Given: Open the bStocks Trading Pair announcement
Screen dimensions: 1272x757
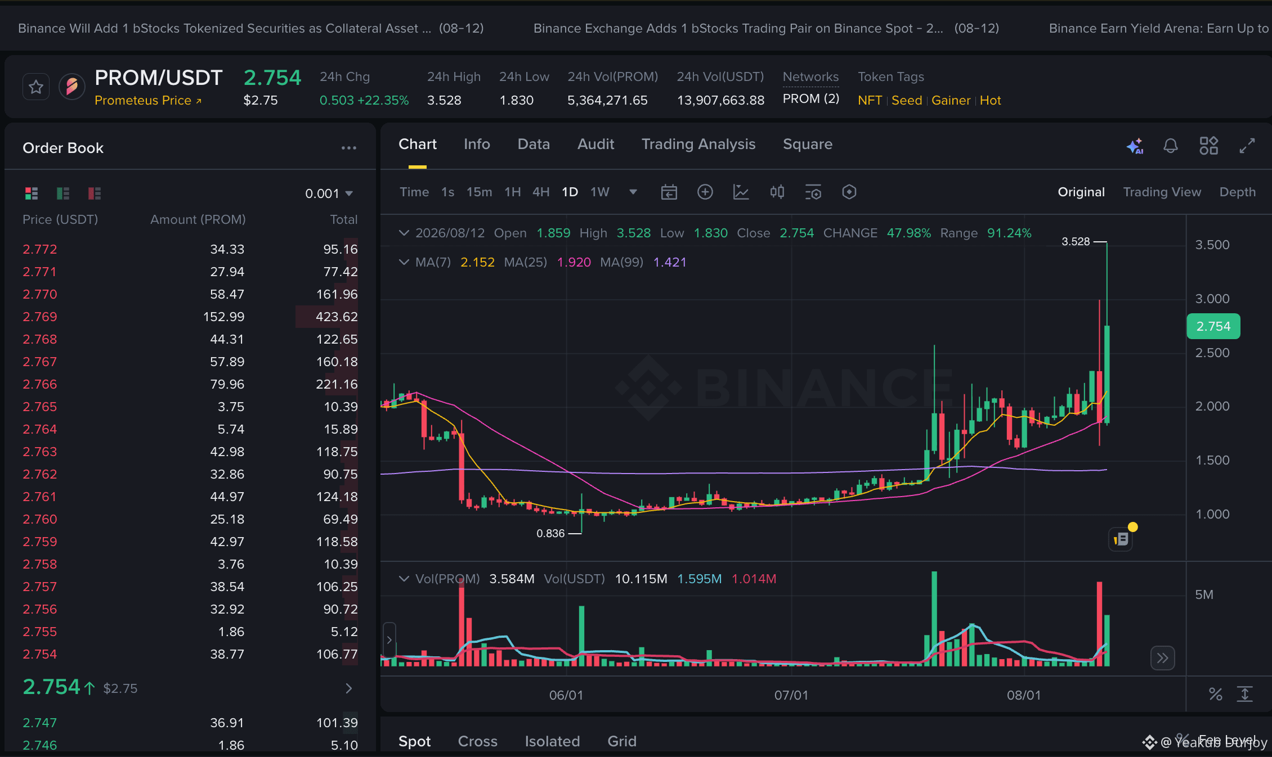Looking at the screenshot, I should pyautogui.click(x=767, y=29).
